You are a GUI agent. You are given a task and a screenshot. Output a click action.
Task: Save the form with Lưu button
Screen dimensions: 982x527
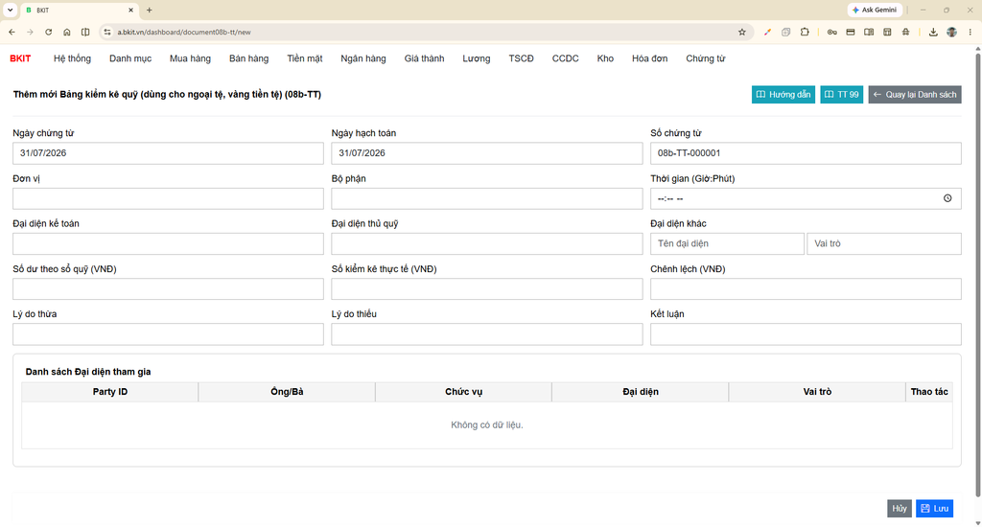pyautogui.click(x=934, y=508)
